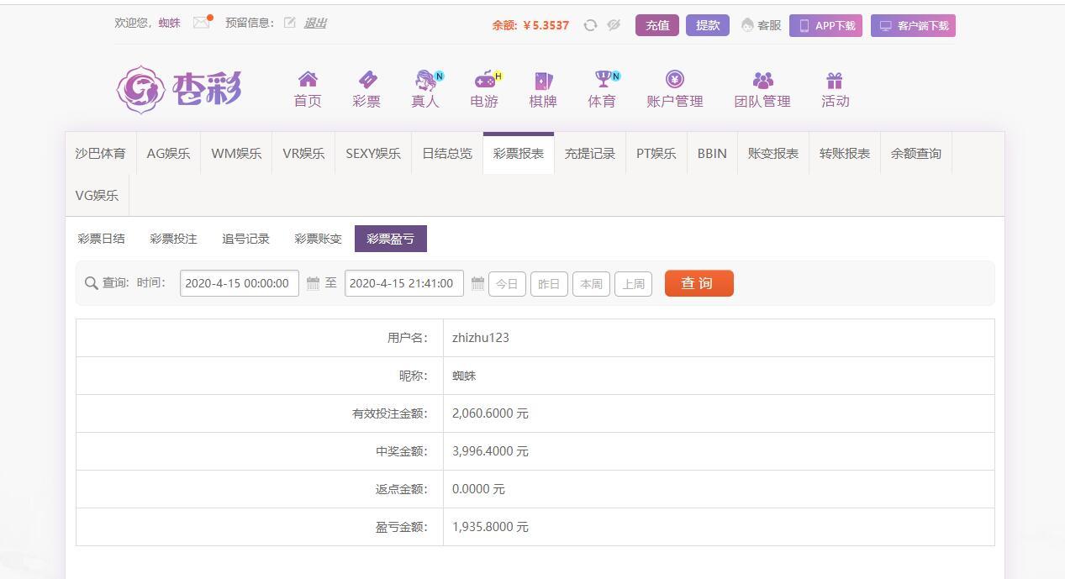This screenshot has width=1065, height=579.
Task: Open the 首页 home icon
Action: click(308, 80)
